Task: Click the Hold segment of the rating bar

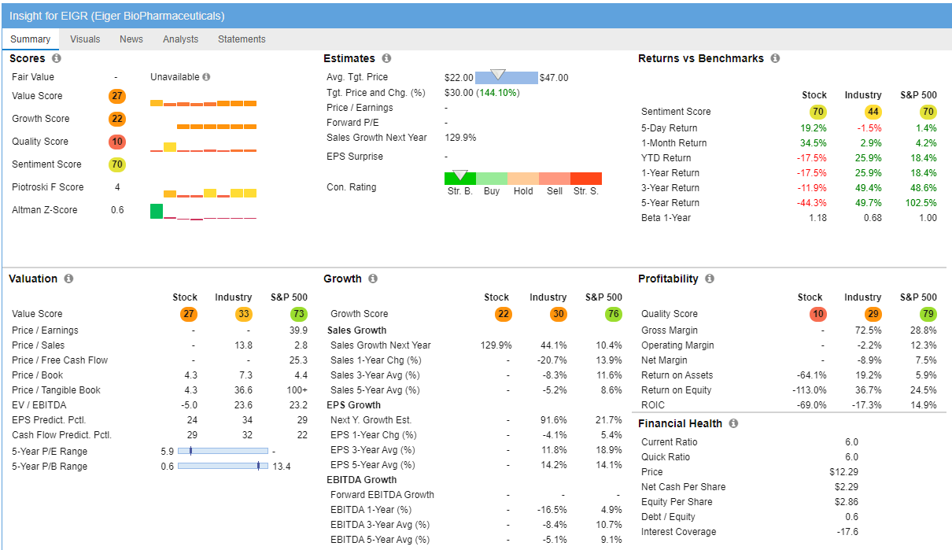Action: (523, 179)
